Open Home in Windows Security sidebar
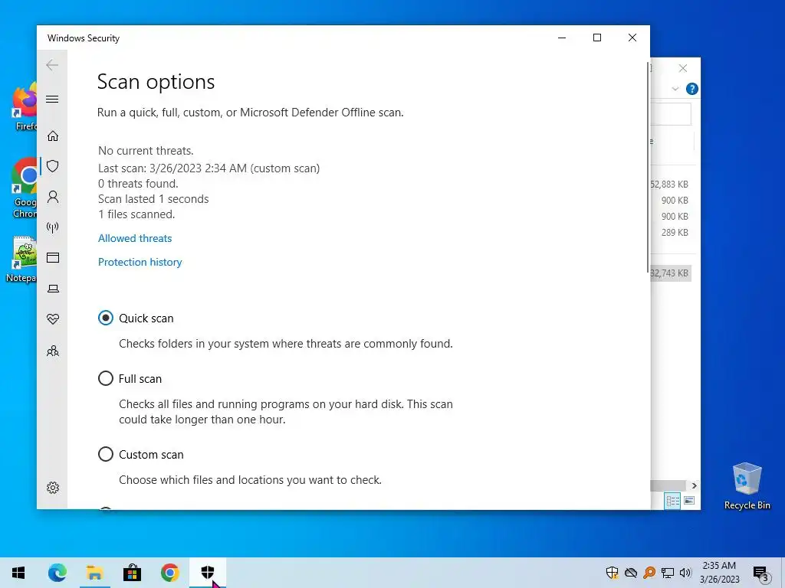785x588 pixels. coord(53,136)
